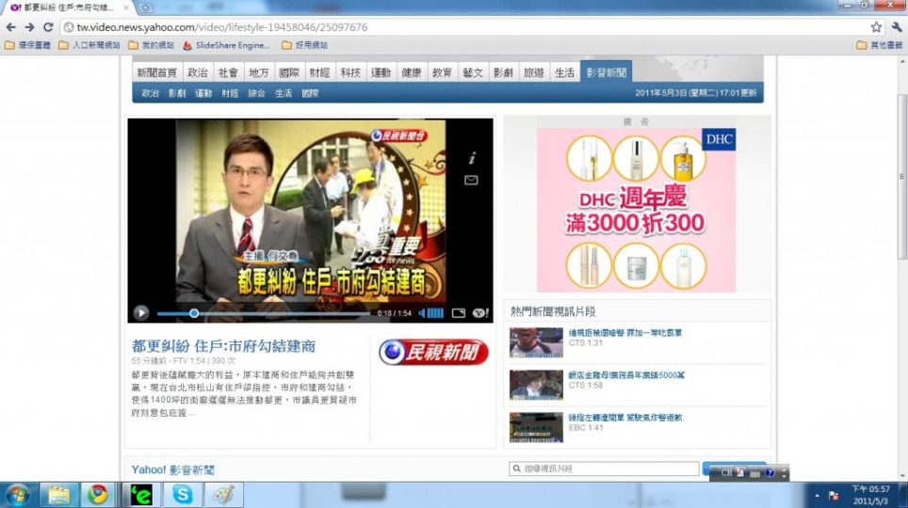Click the envelope share icon on video

(471, 180)
